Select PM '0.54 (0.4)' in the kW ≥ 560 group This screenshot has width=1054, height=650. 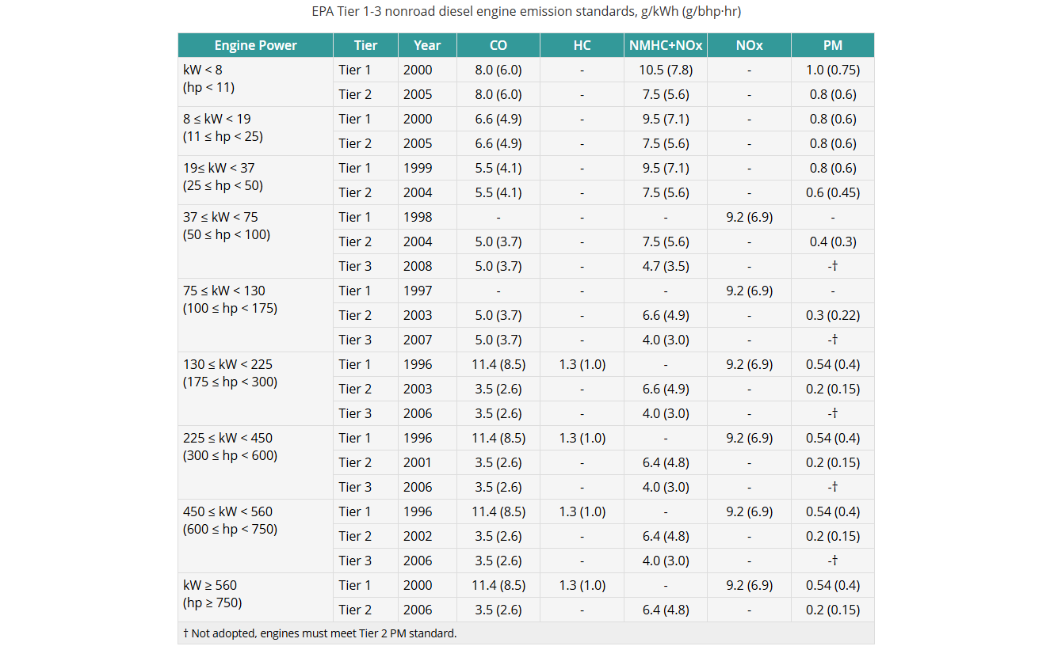[833, 585]
